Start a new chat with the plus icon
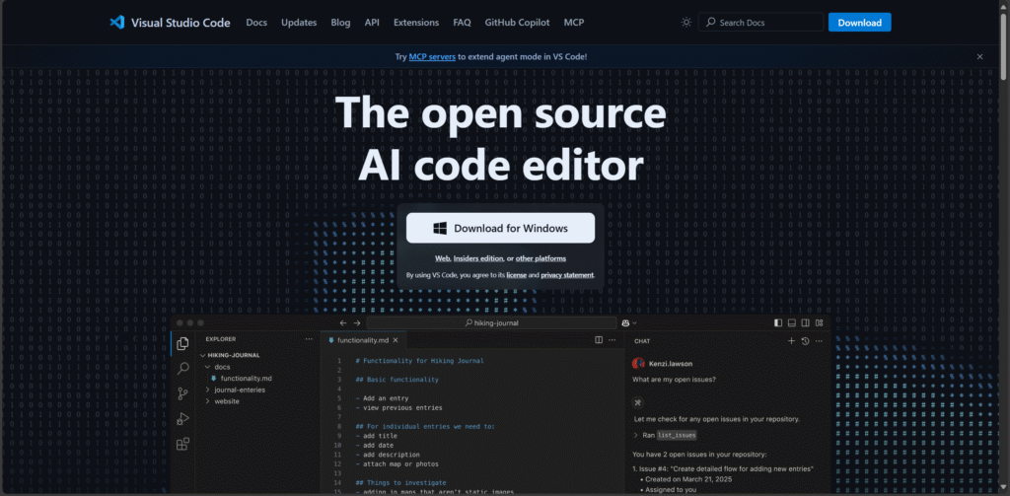 (x=792, y=341)
